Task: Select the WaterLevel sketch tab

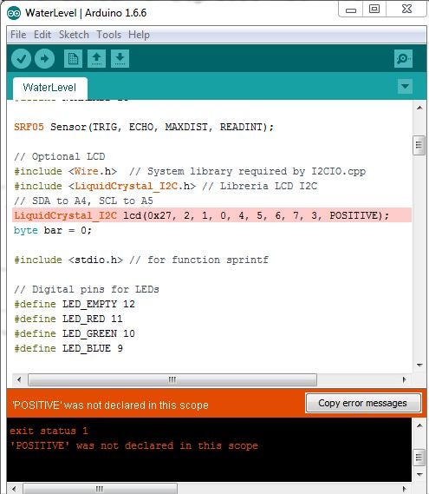Action: (50, 88)
